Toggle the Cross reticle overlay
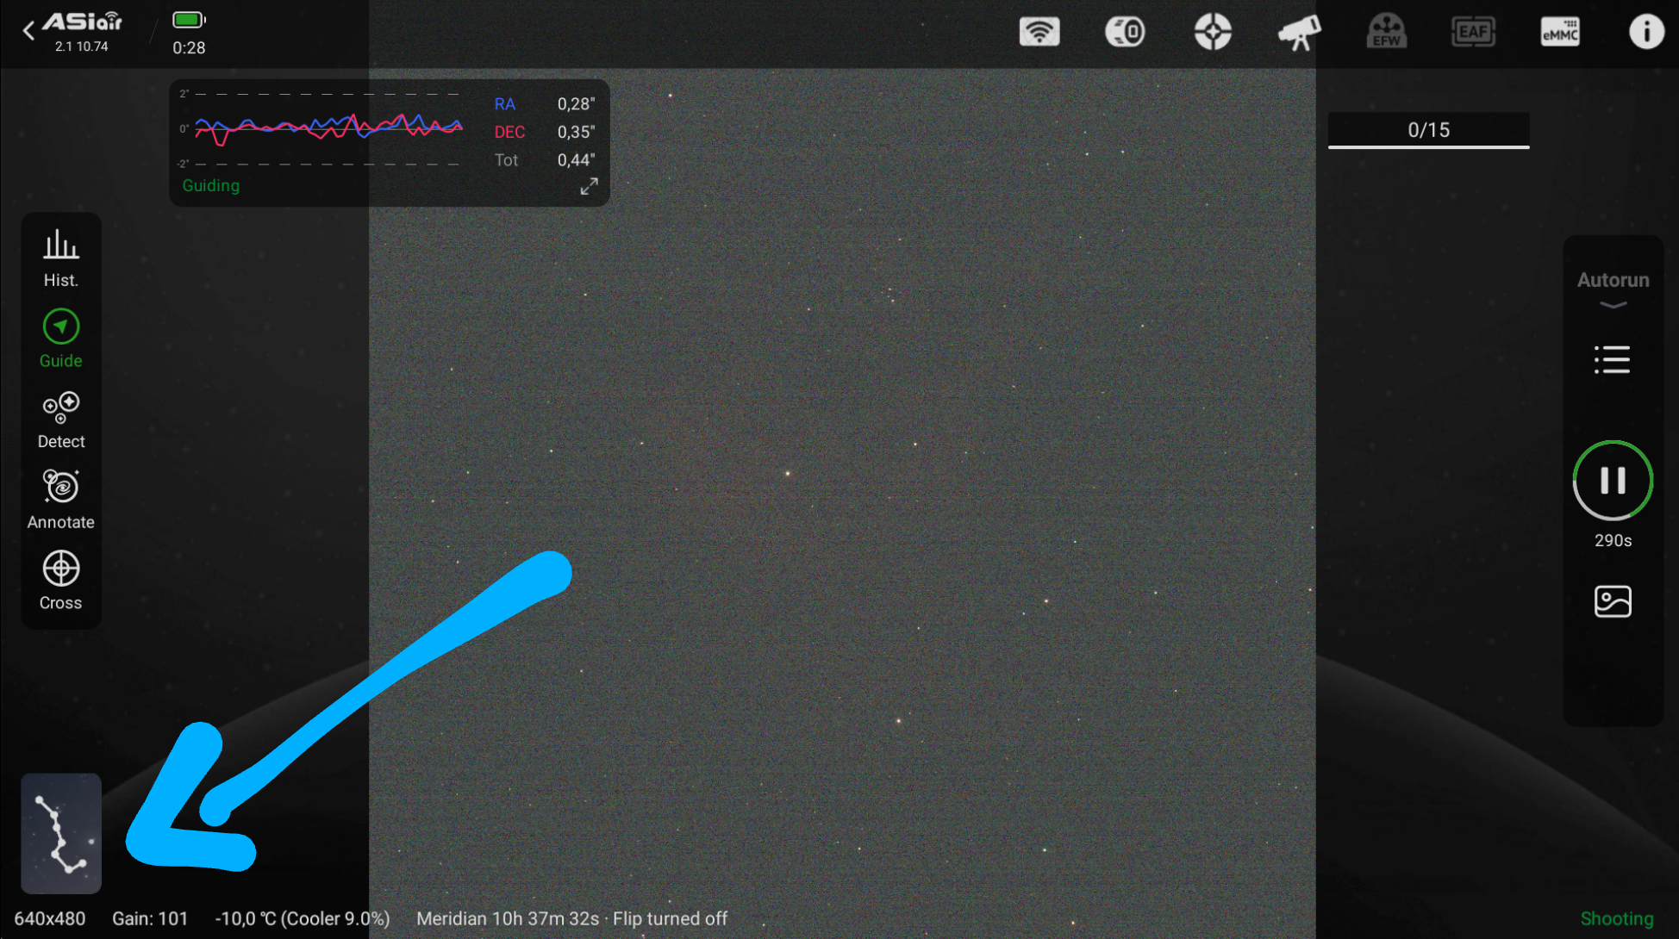This screenshot has height=939, width=1679. (61, 581)
